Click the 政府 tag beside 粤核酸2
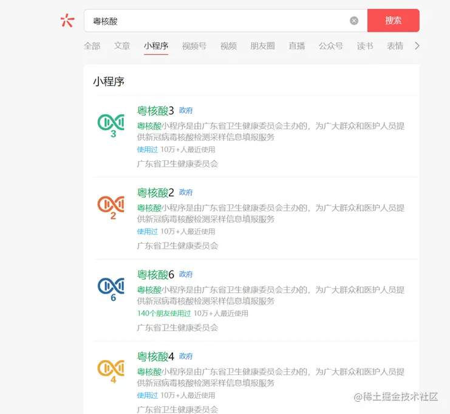 coord(186,192)
